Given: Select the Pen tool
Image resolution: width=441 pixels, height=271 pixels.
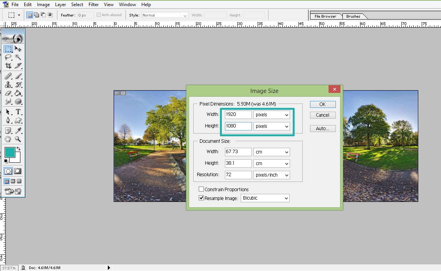Looking at the screenshot, I should click(8, 120).
